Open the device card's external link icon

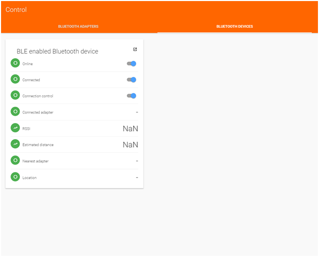click(135, 49)
